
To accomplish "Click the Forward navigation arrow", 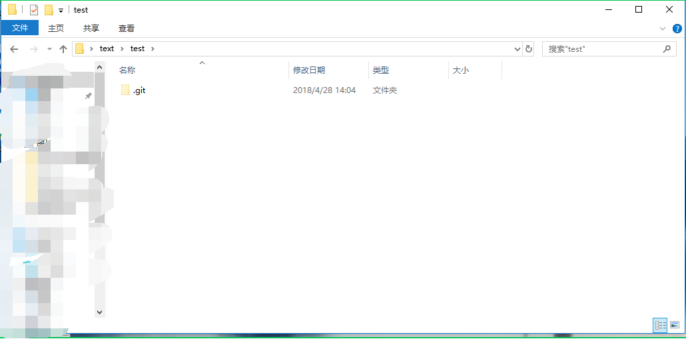I will coord(34,49).
